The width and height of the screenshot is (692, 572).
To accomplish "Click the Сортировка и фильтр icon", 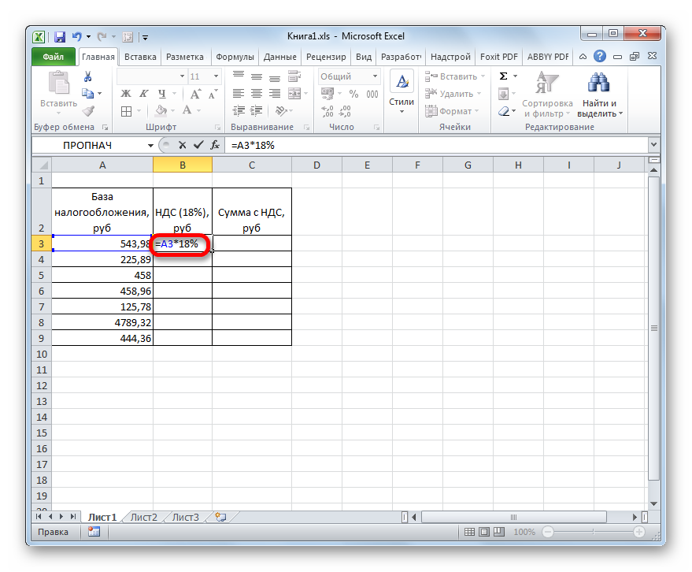I will click(x=546, y=95).
